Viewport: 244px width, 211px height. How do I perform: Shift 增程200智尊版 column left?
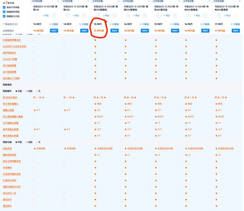point(128,16)
